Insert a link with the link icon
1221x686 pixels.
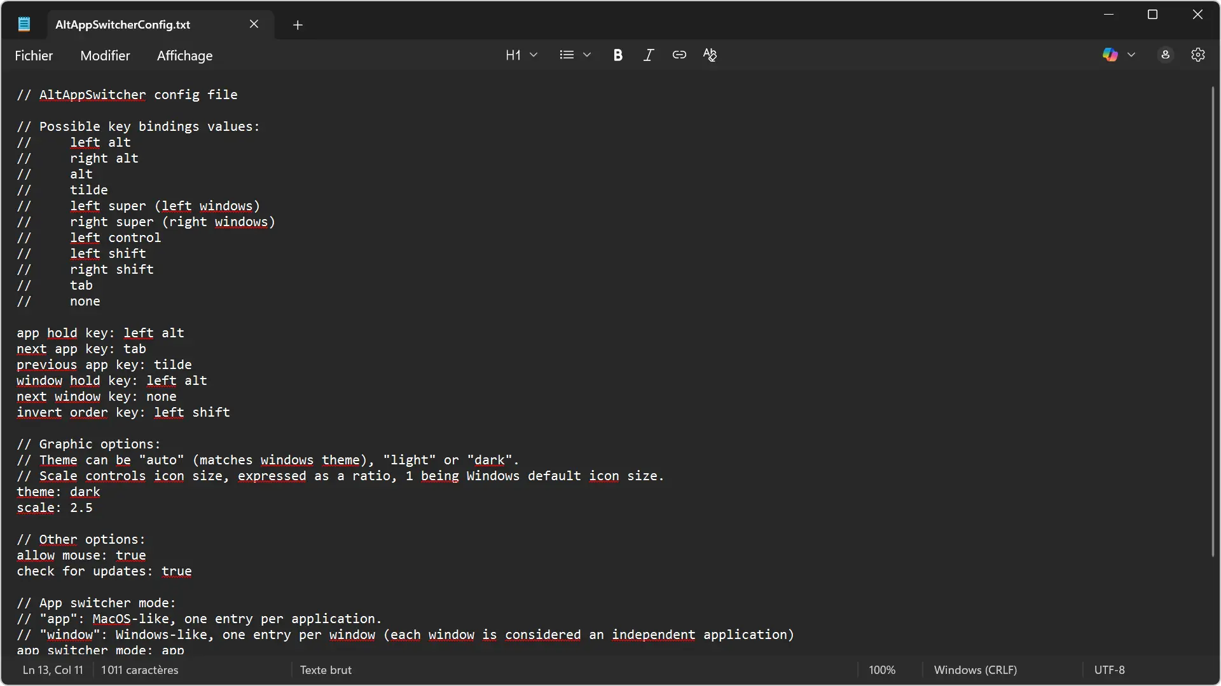pyautogui.click(x=679, y=55)
